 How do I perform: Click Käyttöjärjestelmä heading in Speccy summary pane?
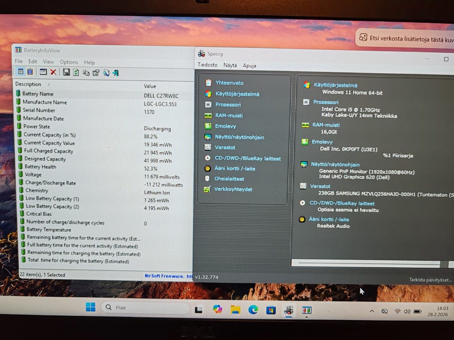coord(335,85)
